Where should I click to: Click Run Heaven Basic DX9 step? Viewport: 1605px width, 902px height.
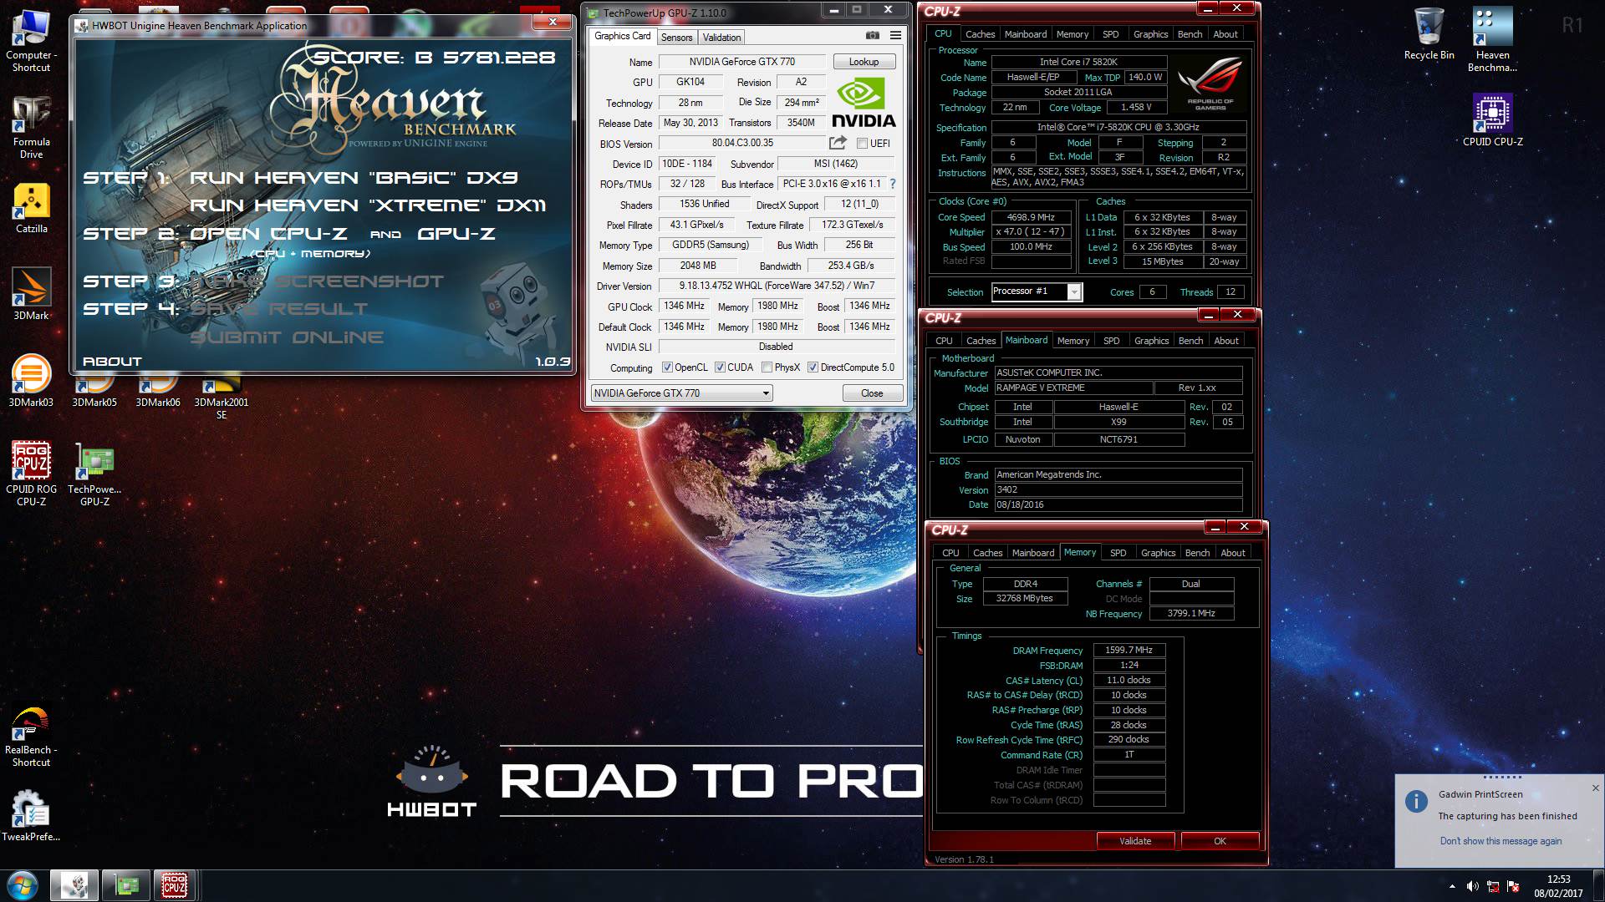click(354, 178)
